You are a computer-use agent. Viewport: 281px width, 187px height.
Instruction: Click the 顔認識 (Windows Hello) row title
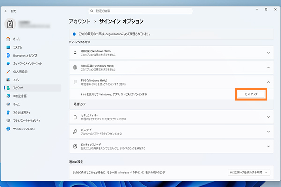point(96,51)
